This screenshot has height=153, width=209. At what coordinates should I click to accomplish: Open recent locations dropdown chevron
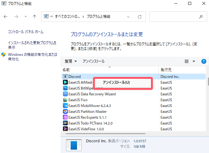(25, 17)
